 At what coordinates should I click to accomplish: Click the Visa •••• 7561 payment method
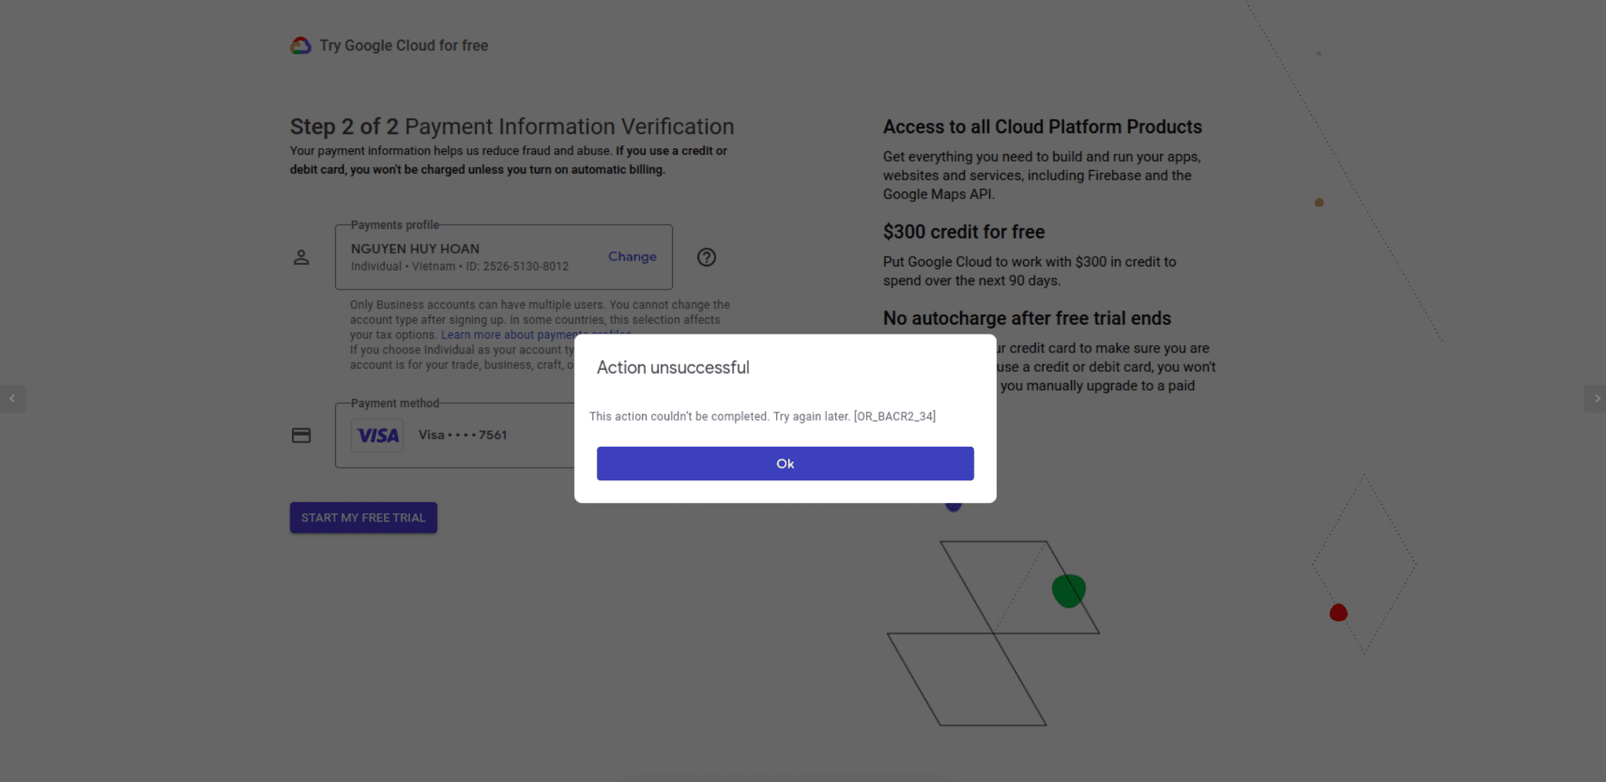pos(462,435)
